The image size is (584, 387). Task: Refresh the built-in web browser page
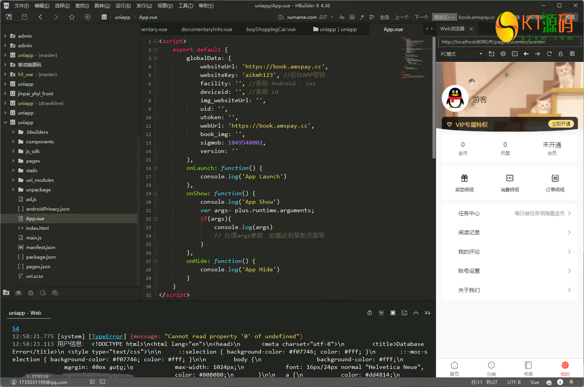pyautogui.click(x=549, y=54)
